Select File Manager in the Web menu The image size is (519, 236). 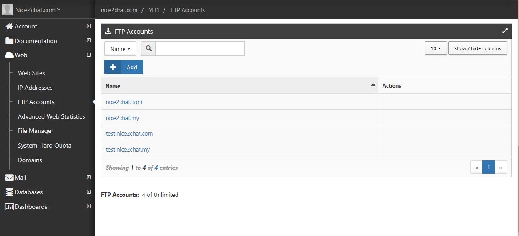tap(36, 131)
